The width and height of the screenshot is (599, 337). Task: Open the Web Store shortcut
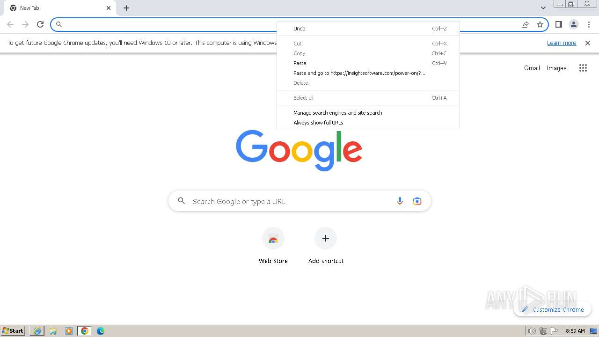273,247
